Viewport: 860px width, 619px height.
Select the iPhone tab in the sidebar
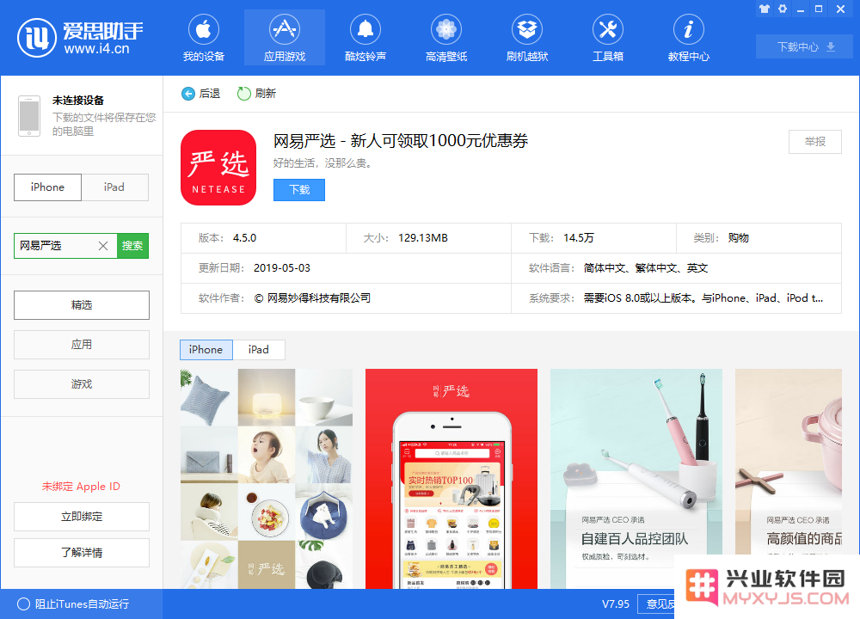point(47,187)
